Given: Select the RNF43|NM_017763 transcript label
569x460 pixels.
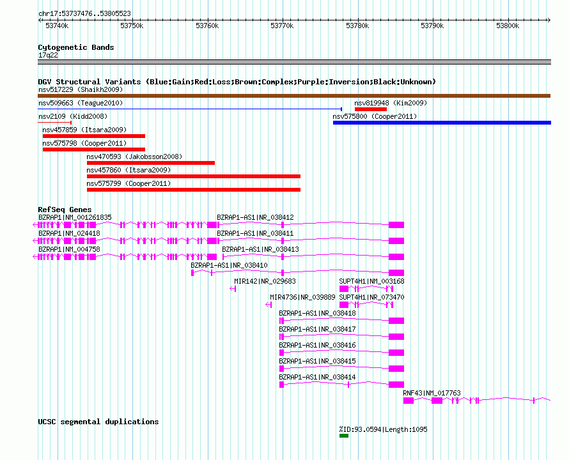Looking at the screenshot, I should pyautogui.click(x=432, y=393).
